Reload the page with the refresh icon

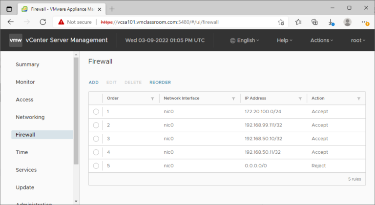tap(43, 22)
